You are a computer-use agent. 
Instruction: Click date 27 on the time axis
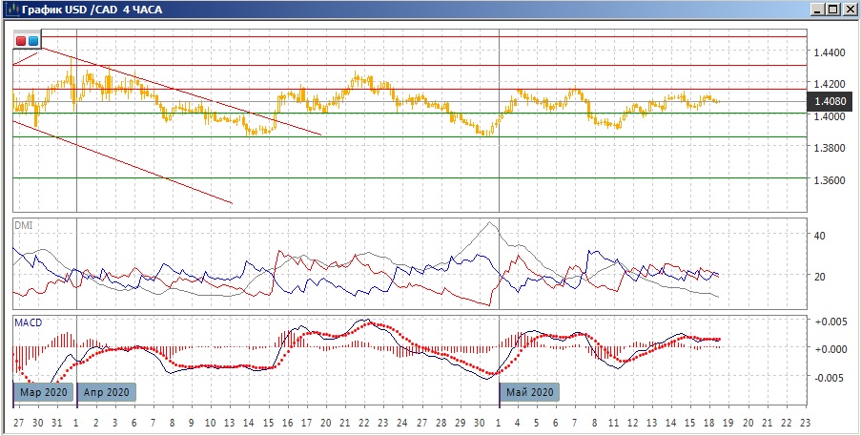coord(18,421)
